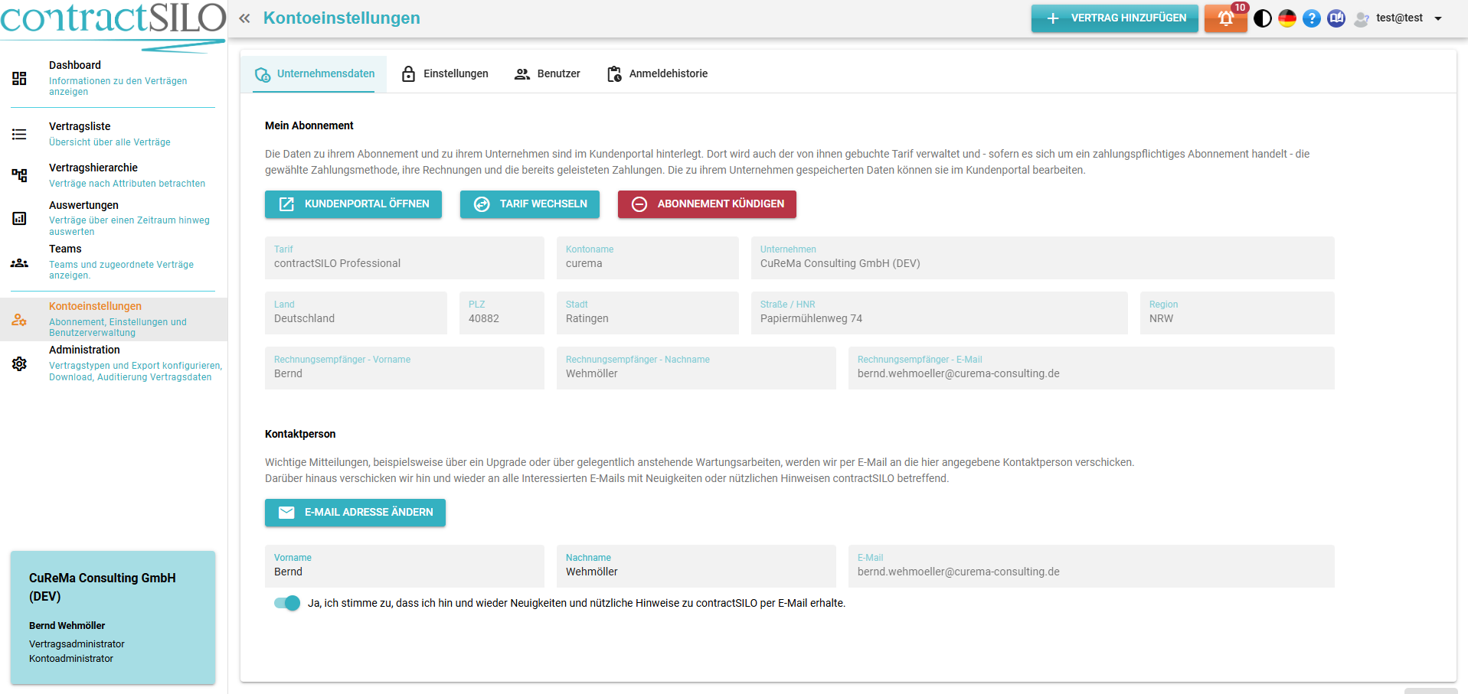Expand the test@test account dropdown arrow
The height and width of the screenshot is (694, 1468).
(x=1438, y=18)
